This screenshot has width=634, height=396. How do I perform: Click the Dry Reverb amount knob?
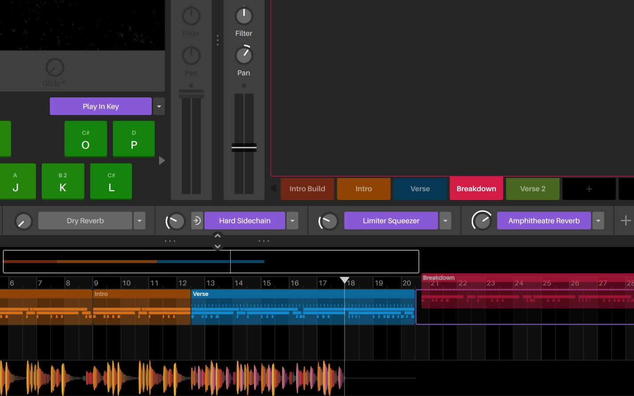coord(23,220)
